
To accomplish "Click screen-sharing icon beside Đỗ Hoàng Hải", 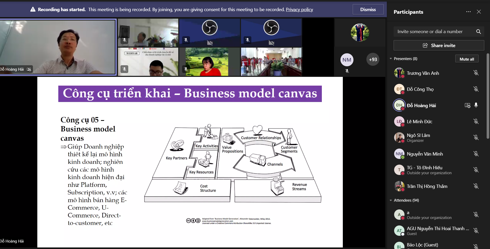I will pos(467,105).
